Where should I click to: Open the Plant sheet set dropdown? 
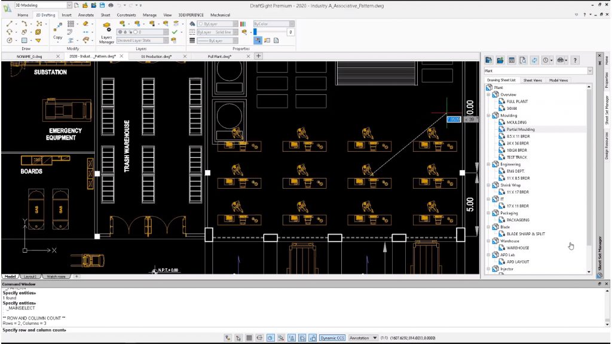tap(590, 70)
